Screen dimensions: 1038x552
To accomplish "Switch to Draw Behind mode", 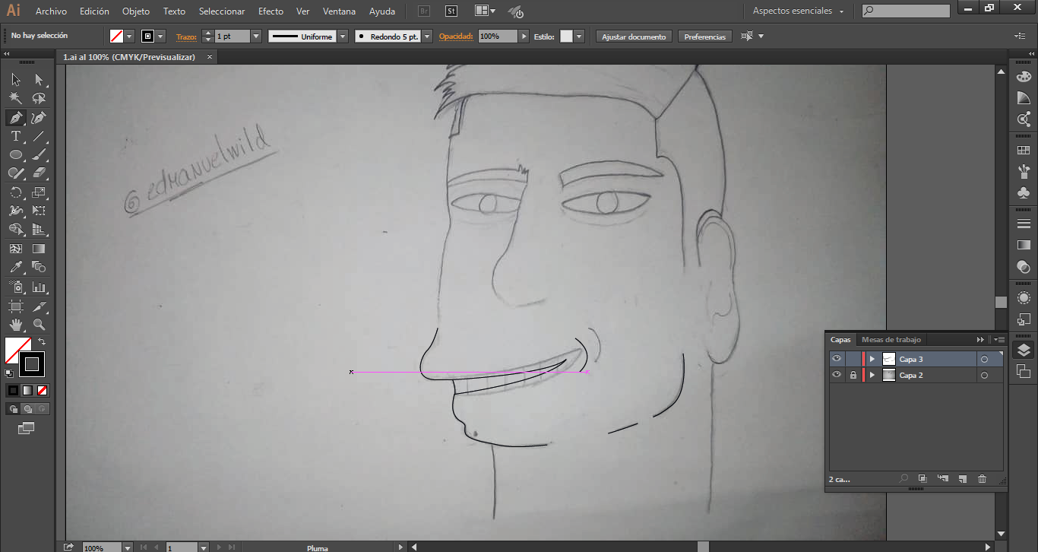I will tap(27, 408).
